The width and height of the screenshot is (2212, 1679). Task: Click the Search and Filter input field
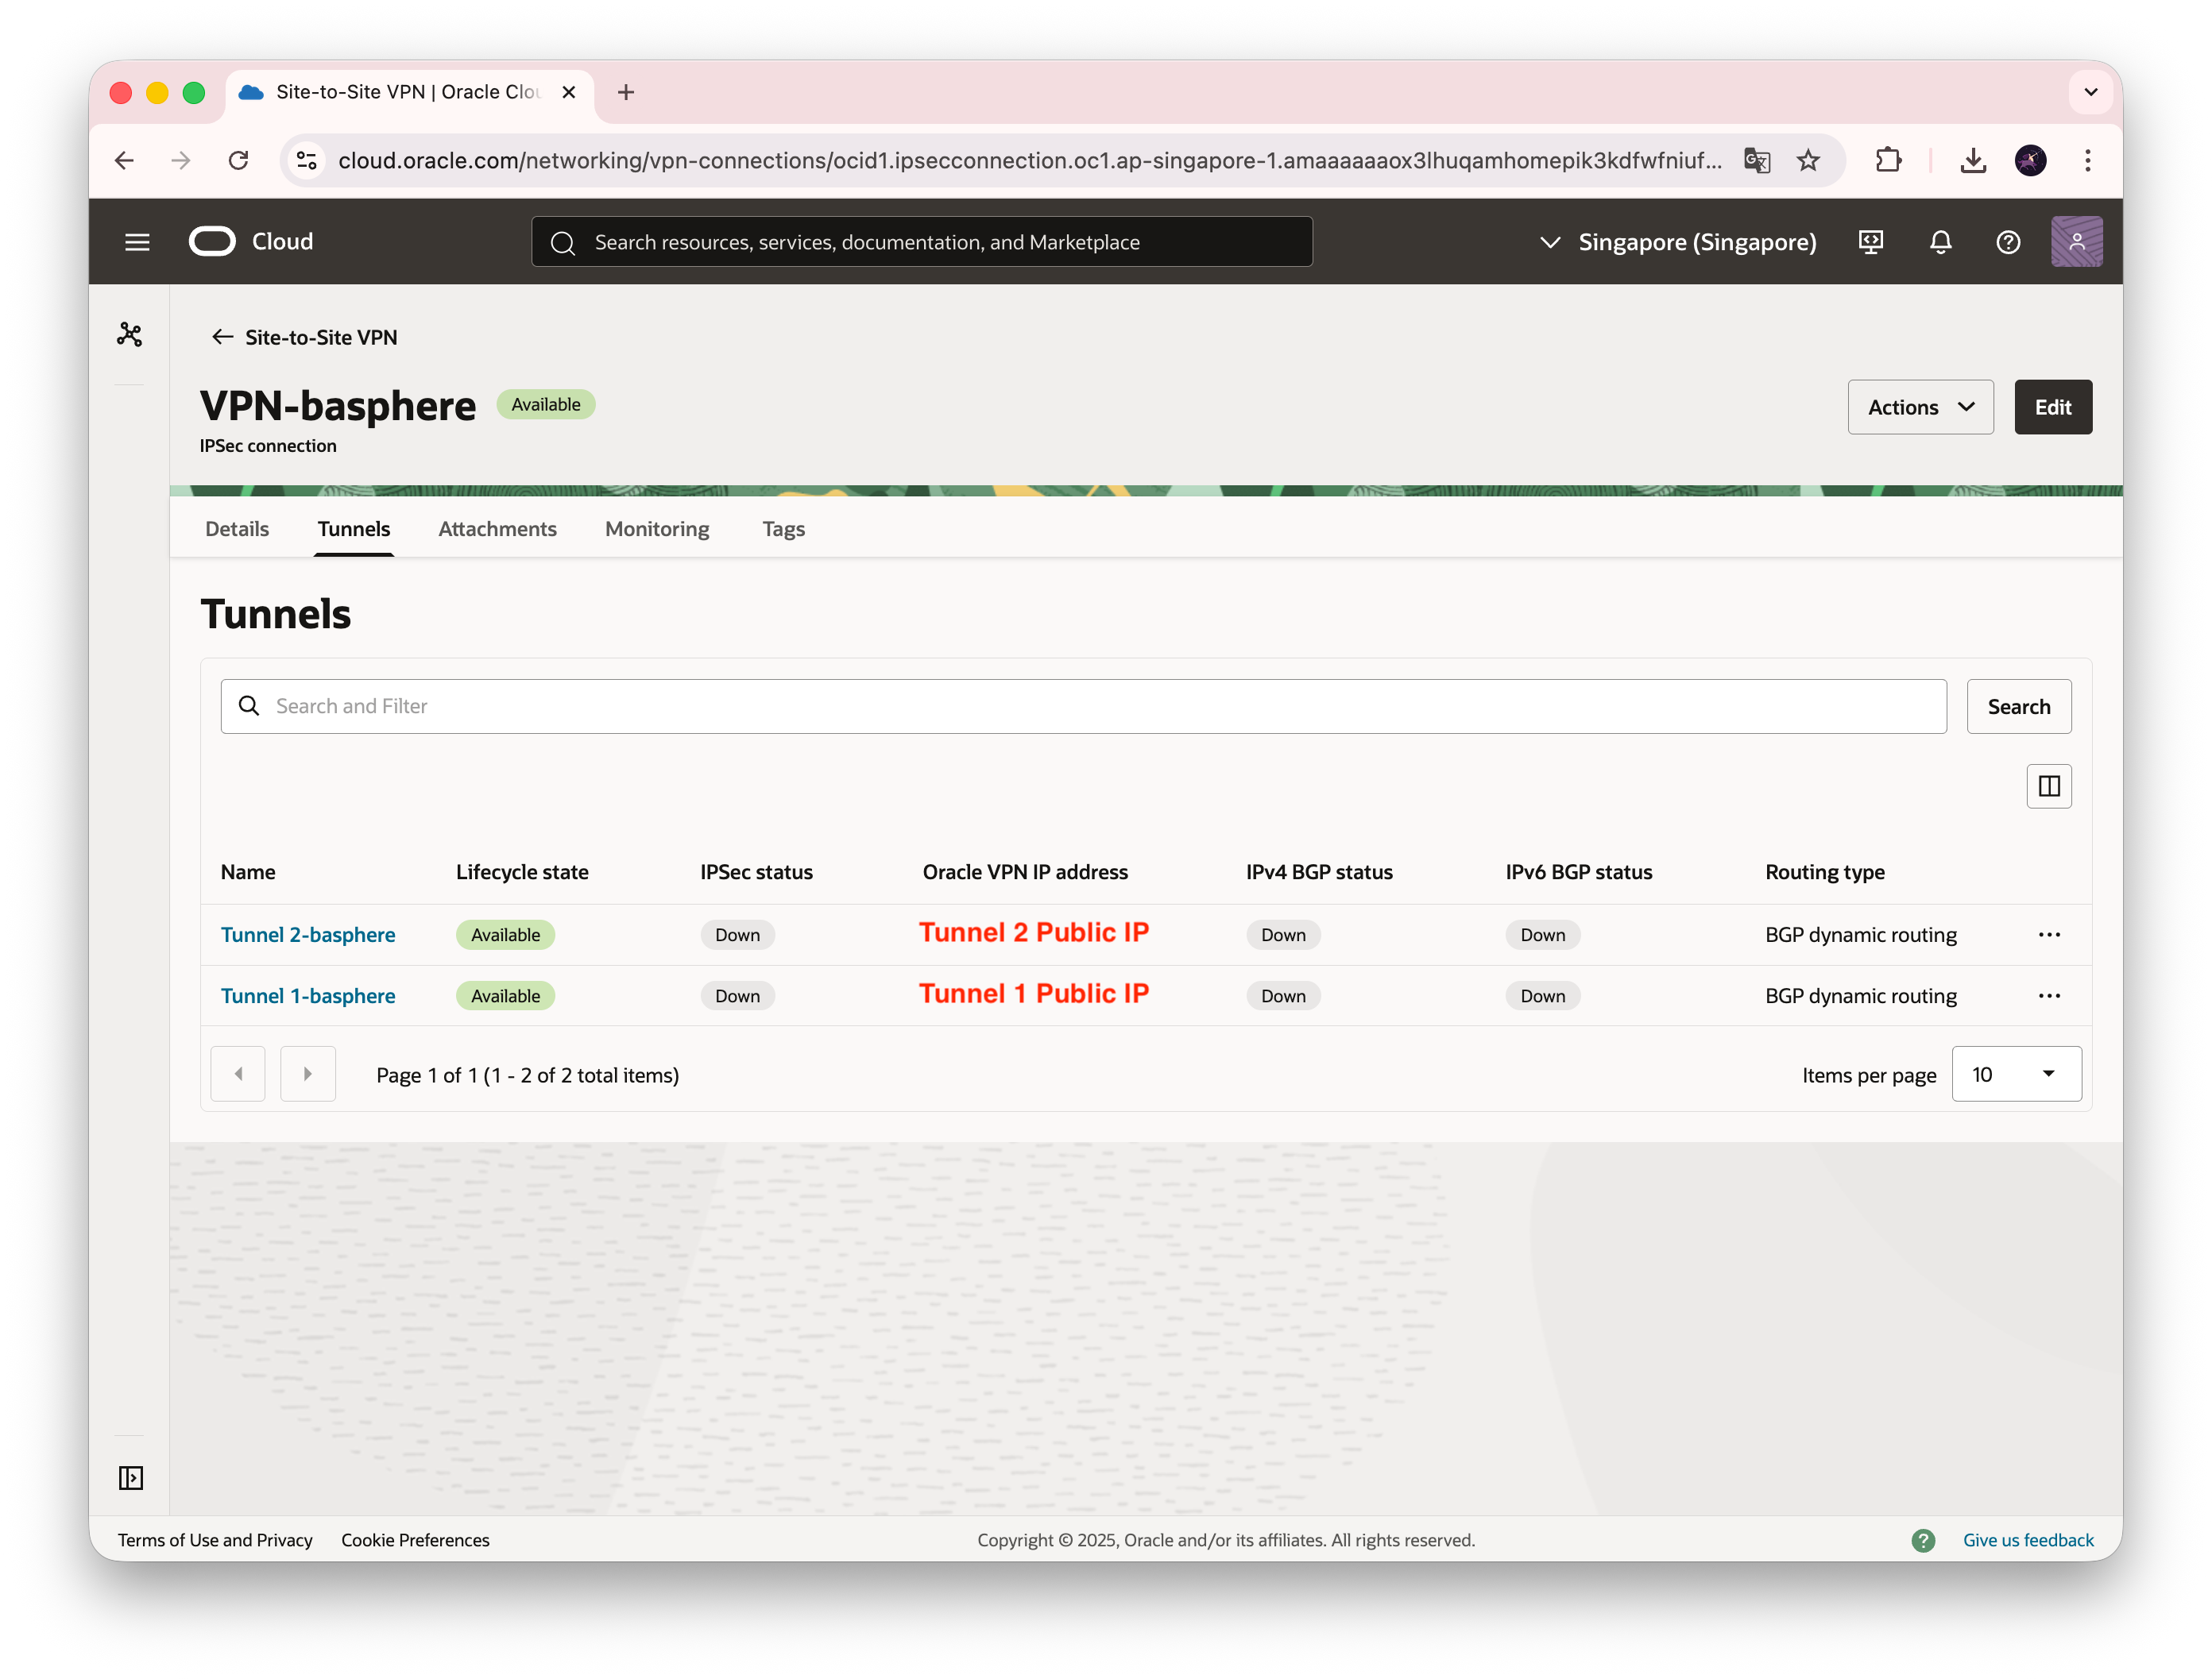click(x=1083, y=707)
